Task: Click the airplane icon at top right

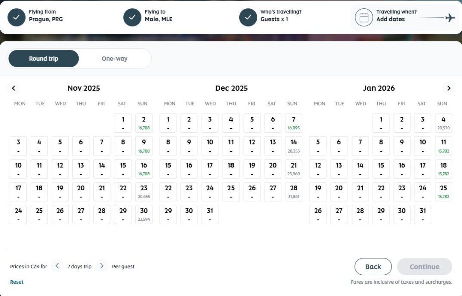Action: [450, 18]
